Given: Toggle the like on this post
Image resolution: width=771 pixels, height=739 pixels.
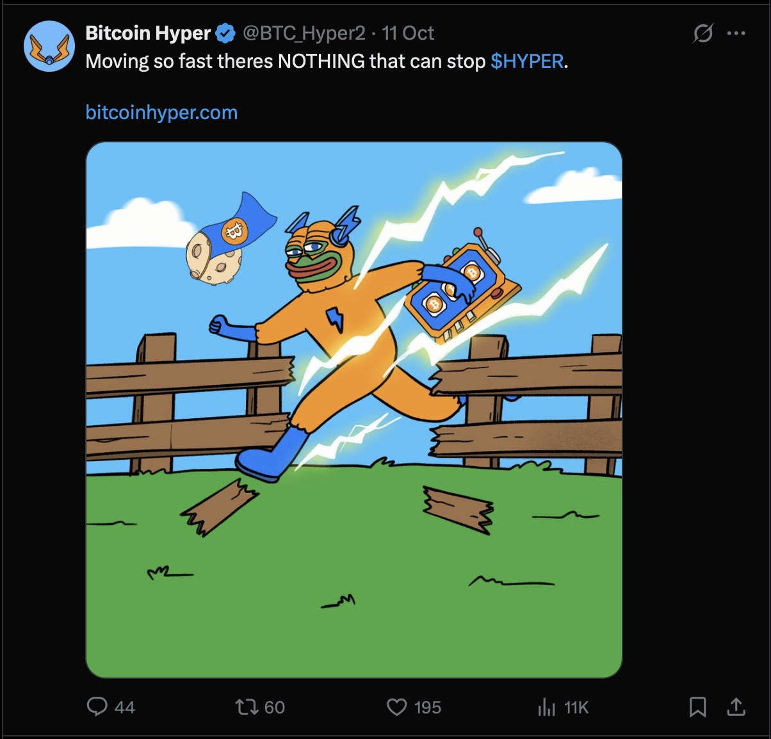Looking at the screenshot, I should (x=397, y=708).
